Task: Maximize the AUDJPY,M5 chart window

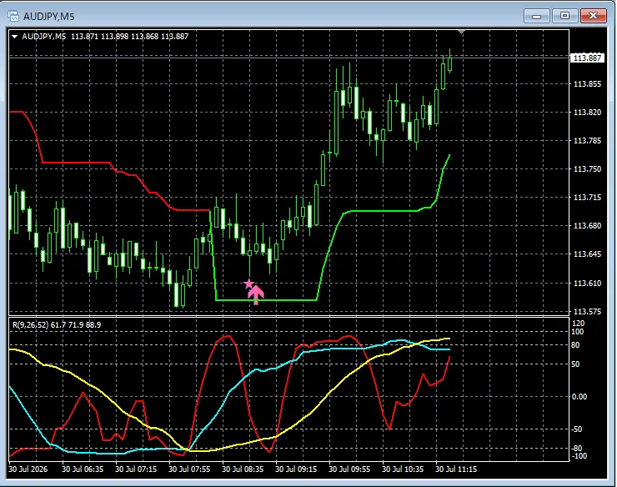Action: (x=565, y=16)
